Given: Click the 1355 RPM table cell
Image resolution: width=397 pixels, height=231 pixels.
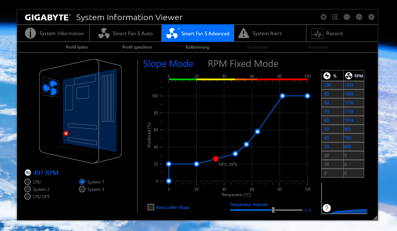Looking at the screenshot, I should 354,85.
